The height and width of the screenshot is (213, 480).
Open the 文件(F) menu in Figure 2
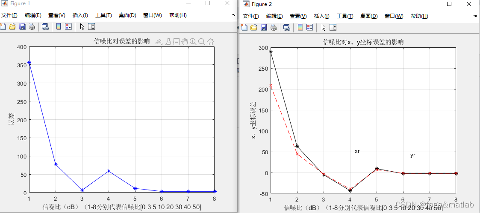(251, 16)
